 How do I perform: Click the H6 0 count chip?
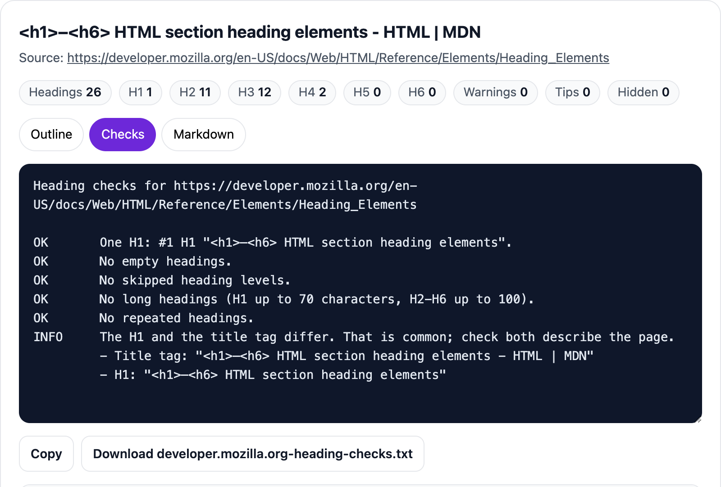tap(422, 93)
